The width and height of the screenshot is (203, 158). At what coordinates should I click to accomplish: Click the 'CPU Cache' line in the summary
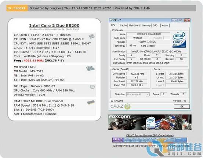(50, 52)
